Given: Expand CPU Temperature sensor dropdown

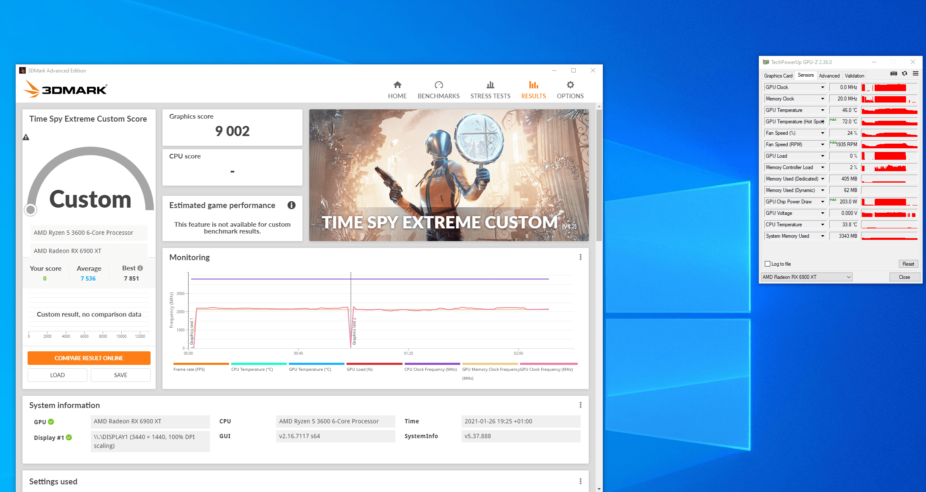Looking at the screenshot, I should click(822, 225).
